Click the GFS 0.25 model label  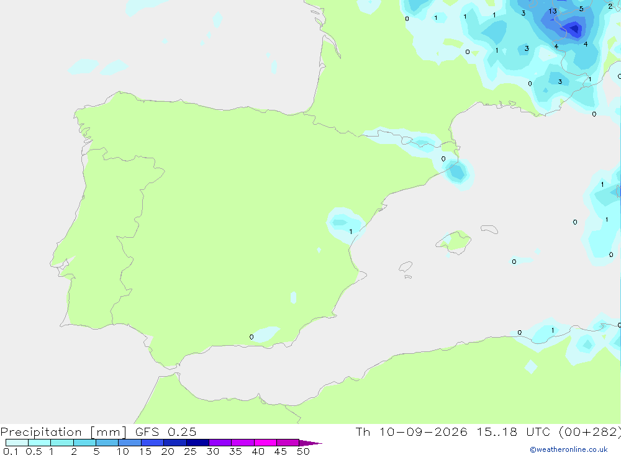click(x=166, y=431)
